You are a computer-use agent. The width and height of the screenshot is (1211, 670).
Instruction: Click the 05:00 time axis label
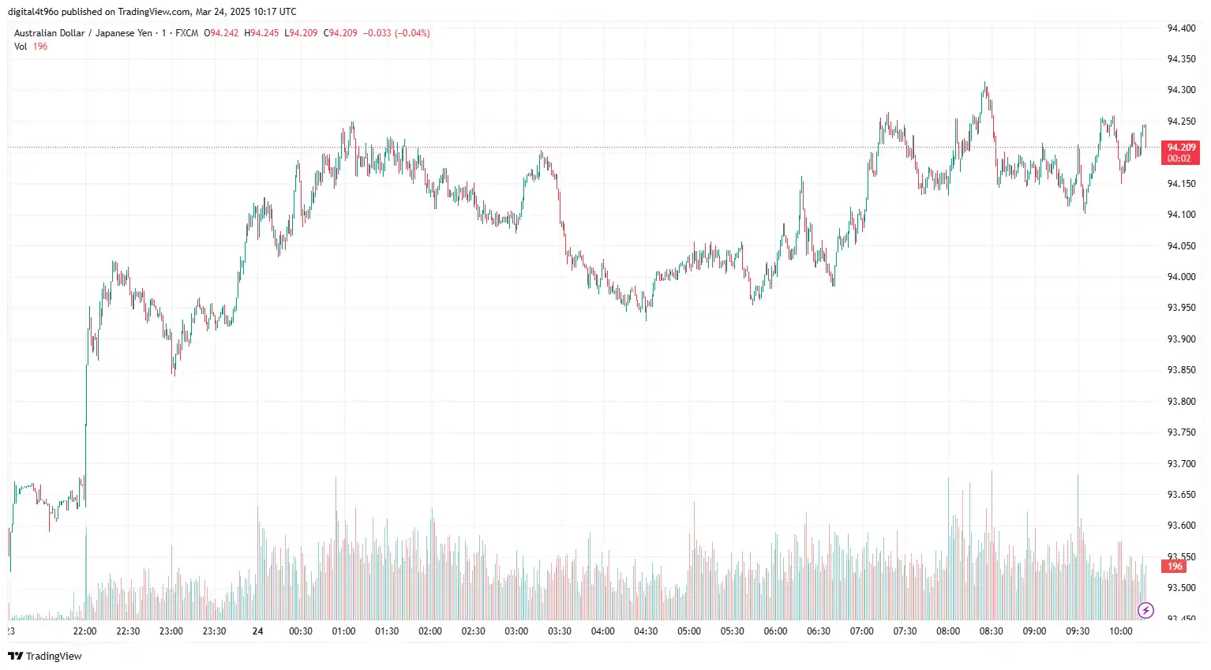(689, 631)
